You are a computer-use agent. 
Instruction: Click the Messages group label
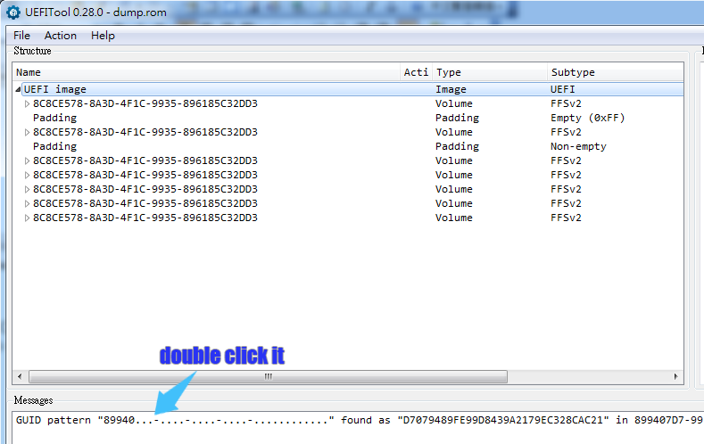(x=33, y=400)
